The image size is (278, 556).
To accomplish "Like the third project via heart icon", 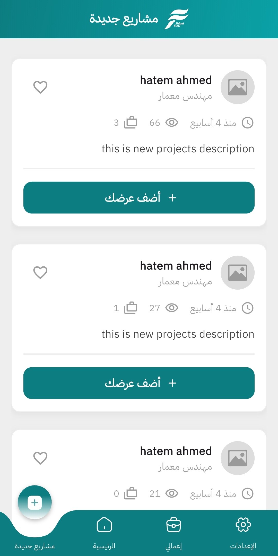I will tap(40, 458).
